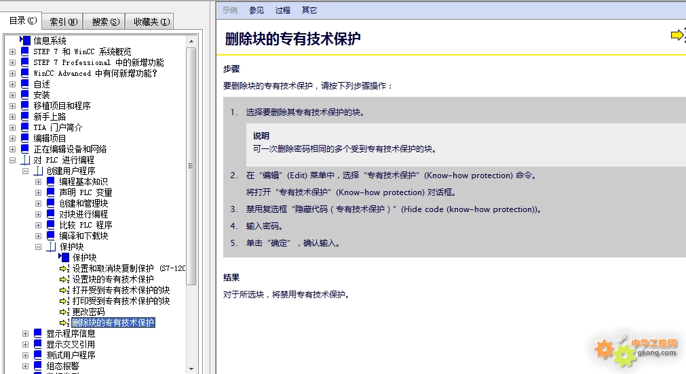
Task: Expand the 安装 tree node
Action: pos(12,96)
